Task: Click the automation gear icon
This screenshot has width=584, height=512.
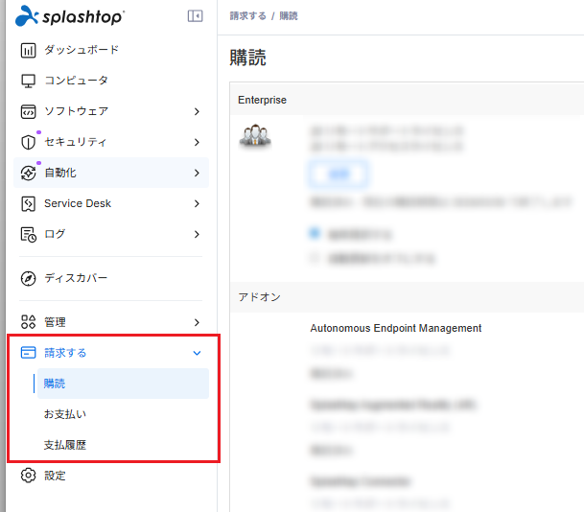Action: pos(29,173)
